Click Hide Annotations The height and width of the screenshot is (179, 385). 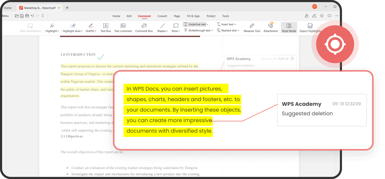point(30,28)
